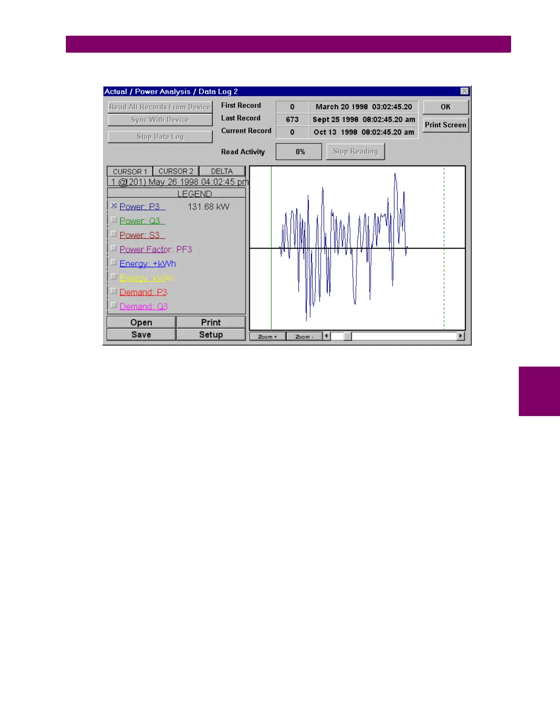
Task: Click the Demand: Q3 legend link
Action: 144,306
